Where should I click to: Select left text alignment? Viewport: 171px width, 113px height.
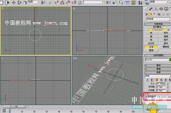tap(157, 80)
